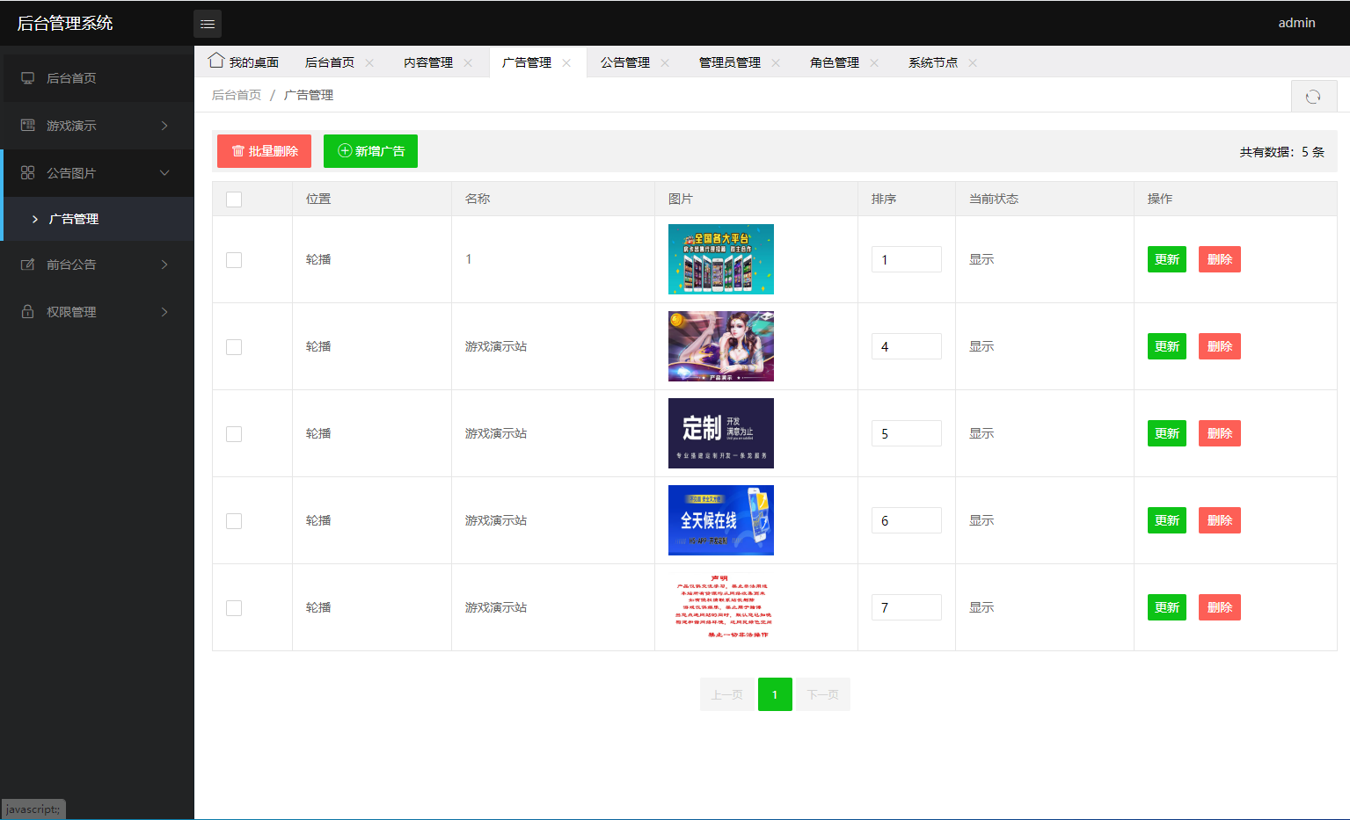Click page 1 in the pagination
1350x820 pixels.
coord(775,693)
